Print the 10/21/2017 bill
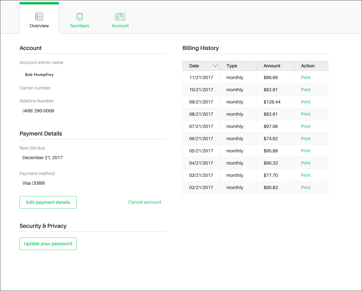362x291 pixels. click(306, 90)
